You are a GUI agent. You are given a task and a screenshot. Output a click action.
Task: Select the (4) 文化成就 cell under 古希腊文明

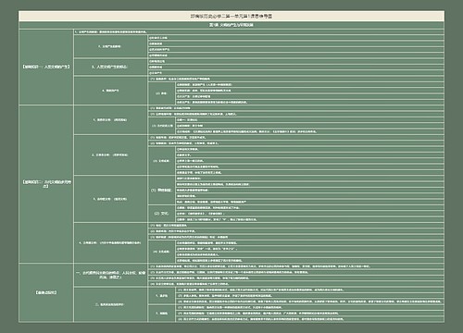pyautogui.click(x=161, y=252)
